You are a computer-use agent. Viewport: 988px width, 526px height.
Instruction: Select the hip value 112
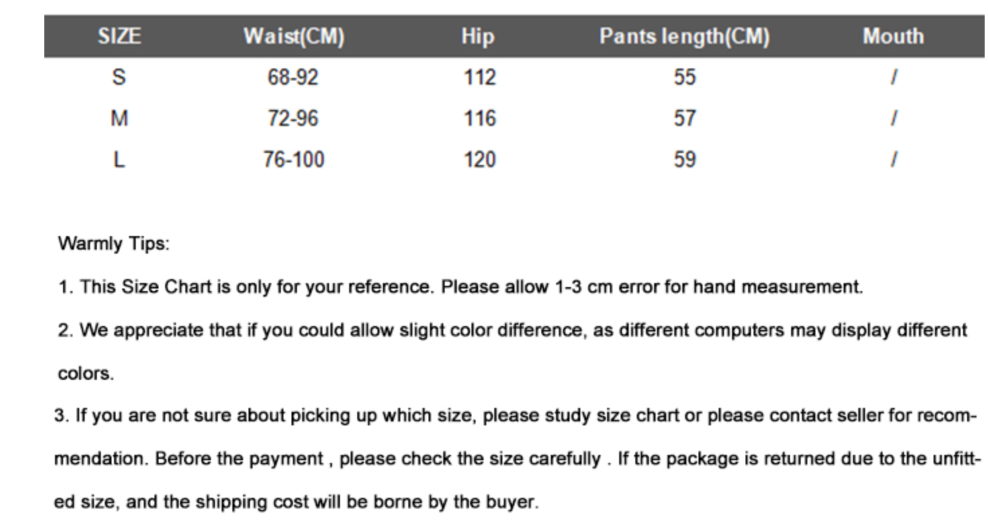point(480,78)
